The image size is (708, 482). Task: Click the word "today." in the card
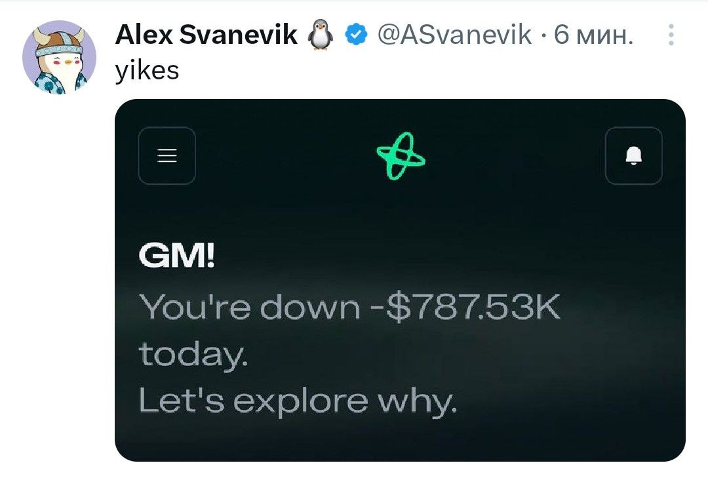click(193, 354)
